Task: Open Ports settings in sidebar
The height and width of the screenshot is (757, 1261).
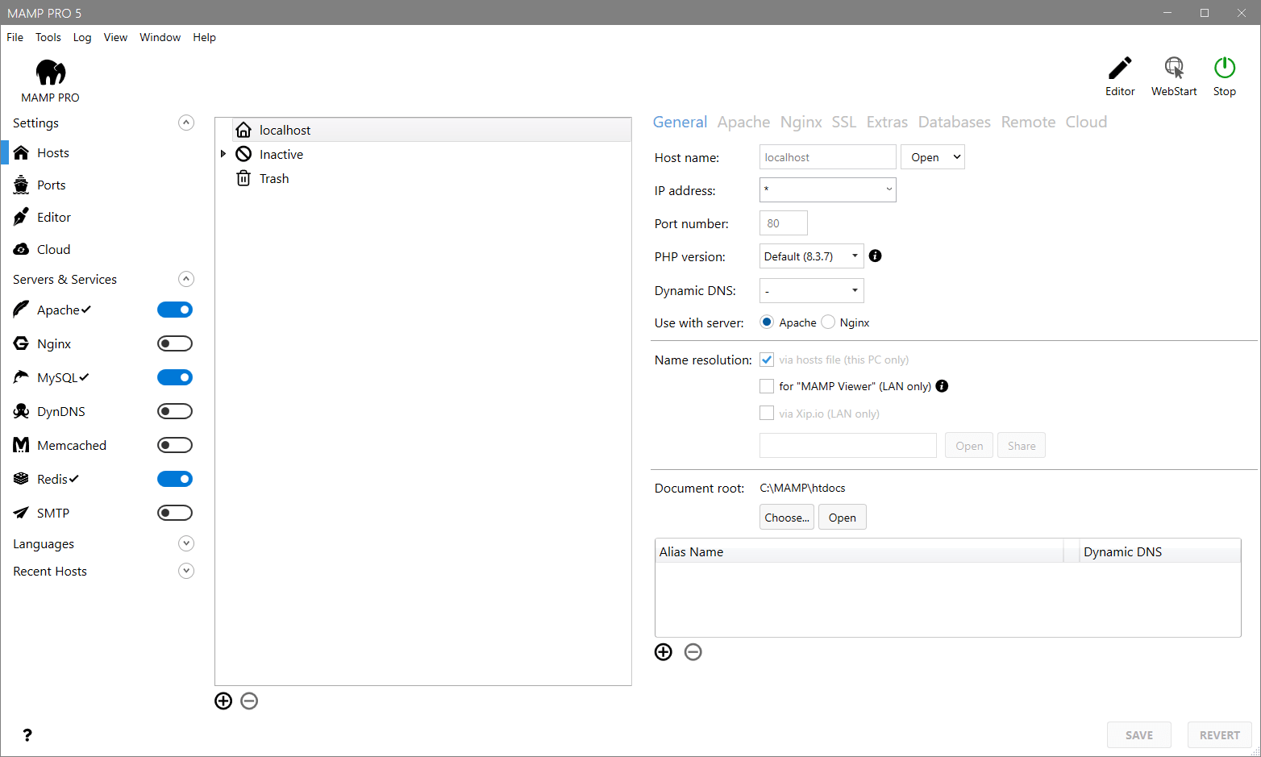Action: click(51, 185)
